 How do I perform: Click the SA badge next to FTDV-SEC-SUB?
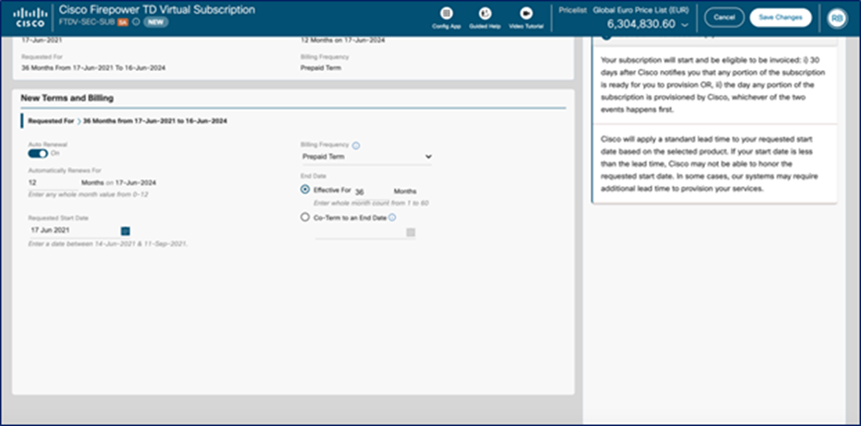tap(123, 22)
